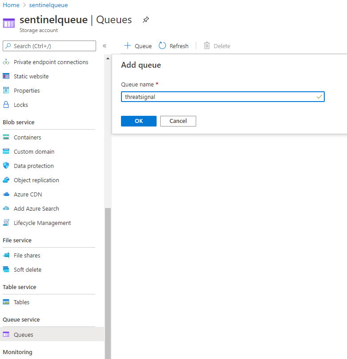The width and height of the screenshot is (347, 359).
Task: Open Private endpoint connections menu item
Action: pyautogui.click(x=51, y=62)
